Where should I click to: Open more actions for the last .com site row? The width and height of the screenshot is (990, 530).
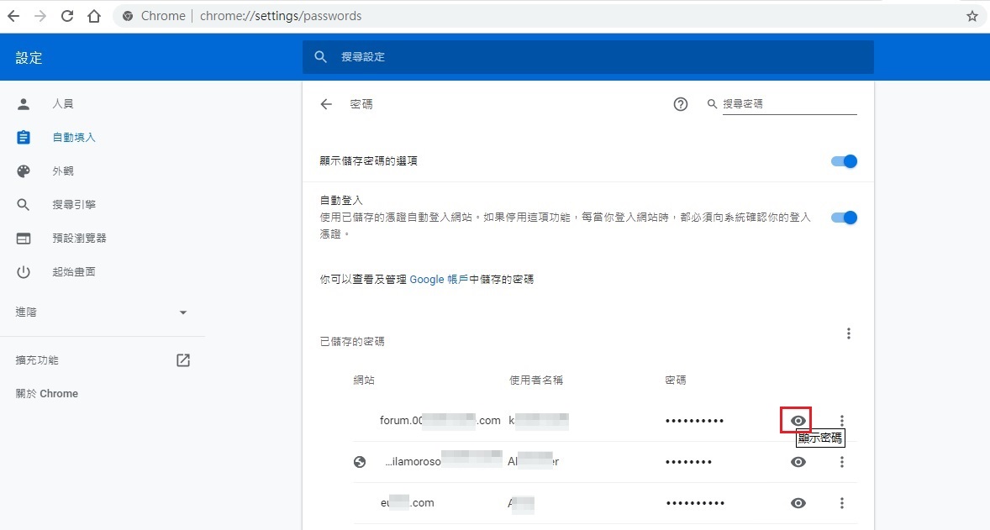(x=841, y=503)
